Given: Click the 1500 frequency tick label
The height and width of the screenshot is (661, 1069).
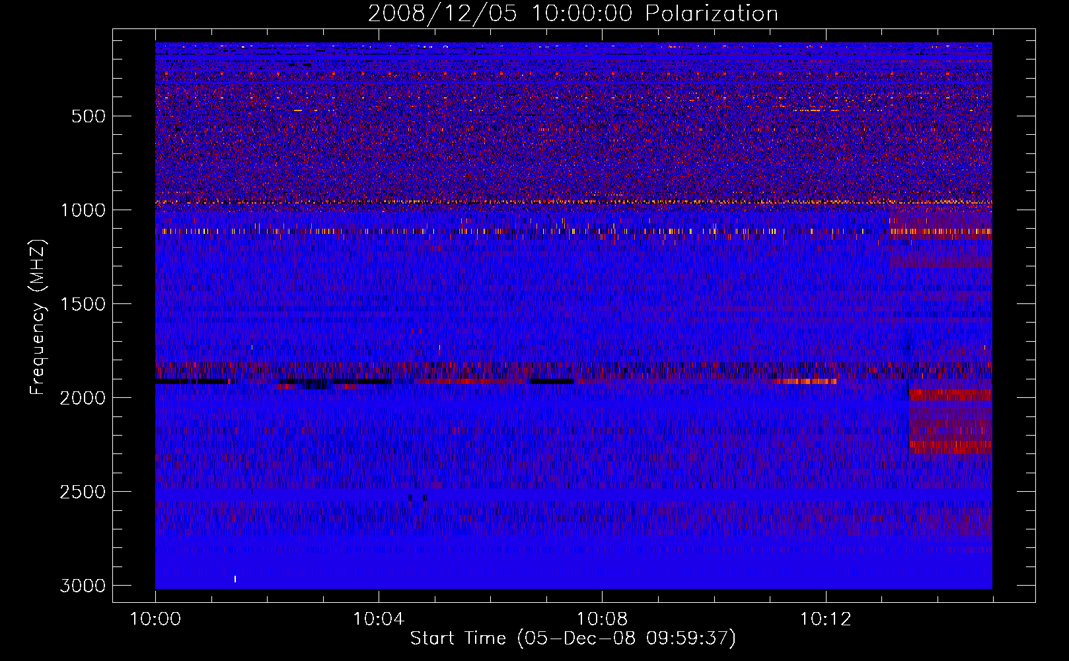Looking at the screenshot, I should tap(83, 304).
